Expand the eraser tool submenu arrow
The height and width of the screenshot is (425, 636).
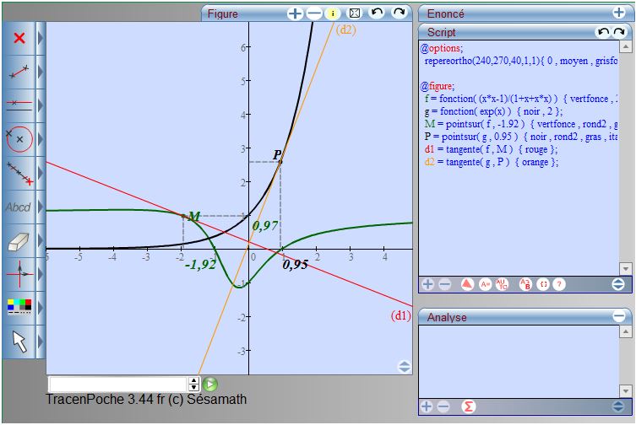(41, 240)
